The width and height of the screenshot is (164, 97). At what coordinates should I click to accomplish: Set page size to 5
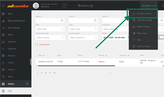pos(38,73)
